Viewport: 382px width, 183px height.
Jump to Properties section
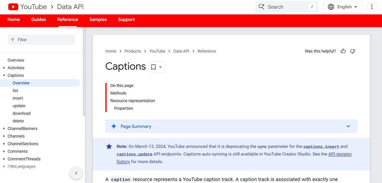(123, 108)
